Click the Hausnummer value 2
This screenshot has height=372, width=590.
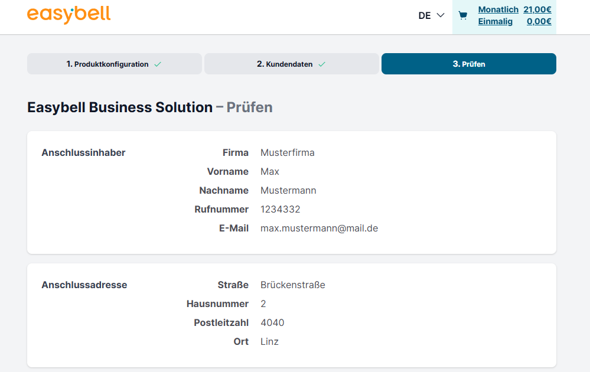(x=263, y=304)
